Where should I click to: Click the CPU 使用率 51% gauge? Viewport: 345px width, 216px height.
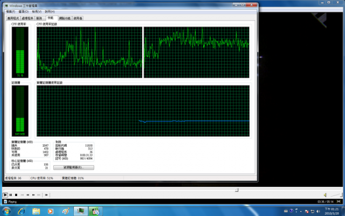click(20, 52)
